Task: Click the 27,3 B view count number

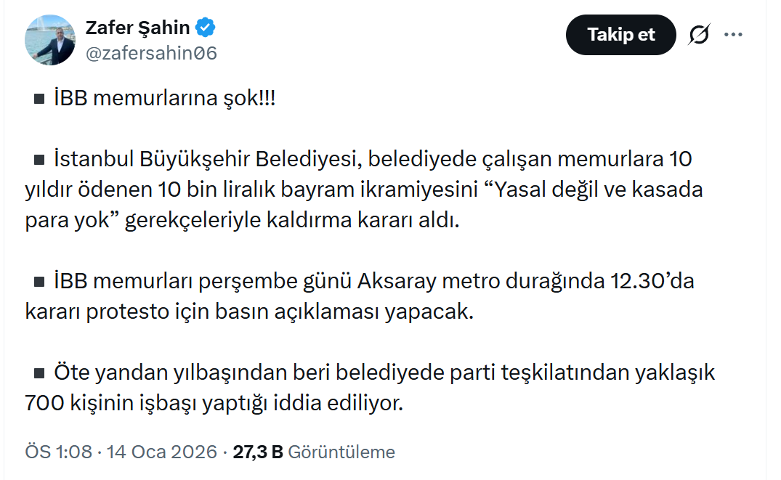Action: (x=258, y=452)
